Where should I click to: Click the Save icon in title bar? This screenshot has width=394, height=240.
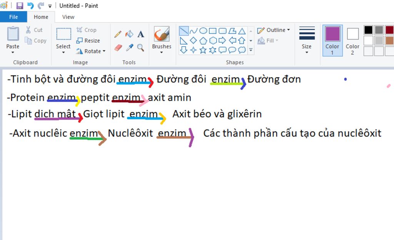tap(20, 5)
